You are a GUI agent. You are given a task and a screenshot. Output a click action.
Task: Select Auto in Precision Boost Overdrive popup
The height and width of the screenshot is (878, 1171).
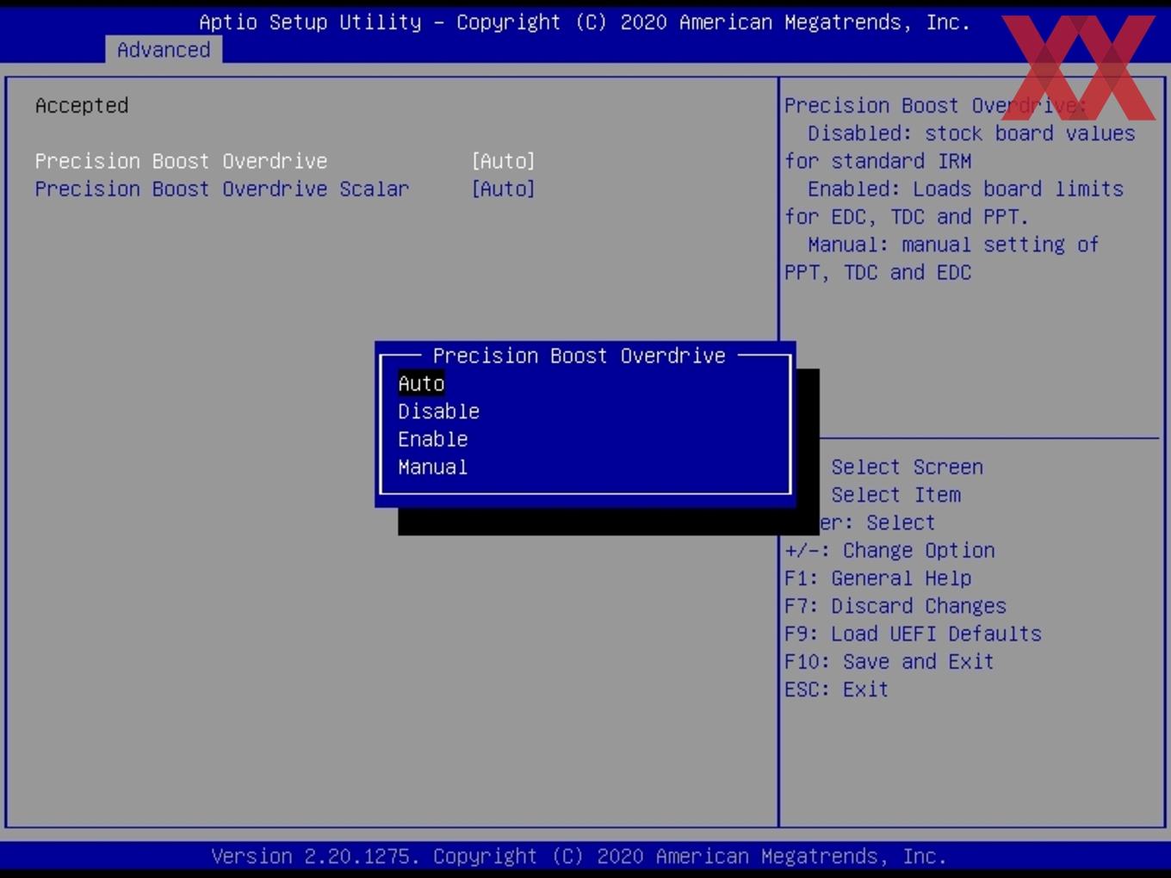421,384
